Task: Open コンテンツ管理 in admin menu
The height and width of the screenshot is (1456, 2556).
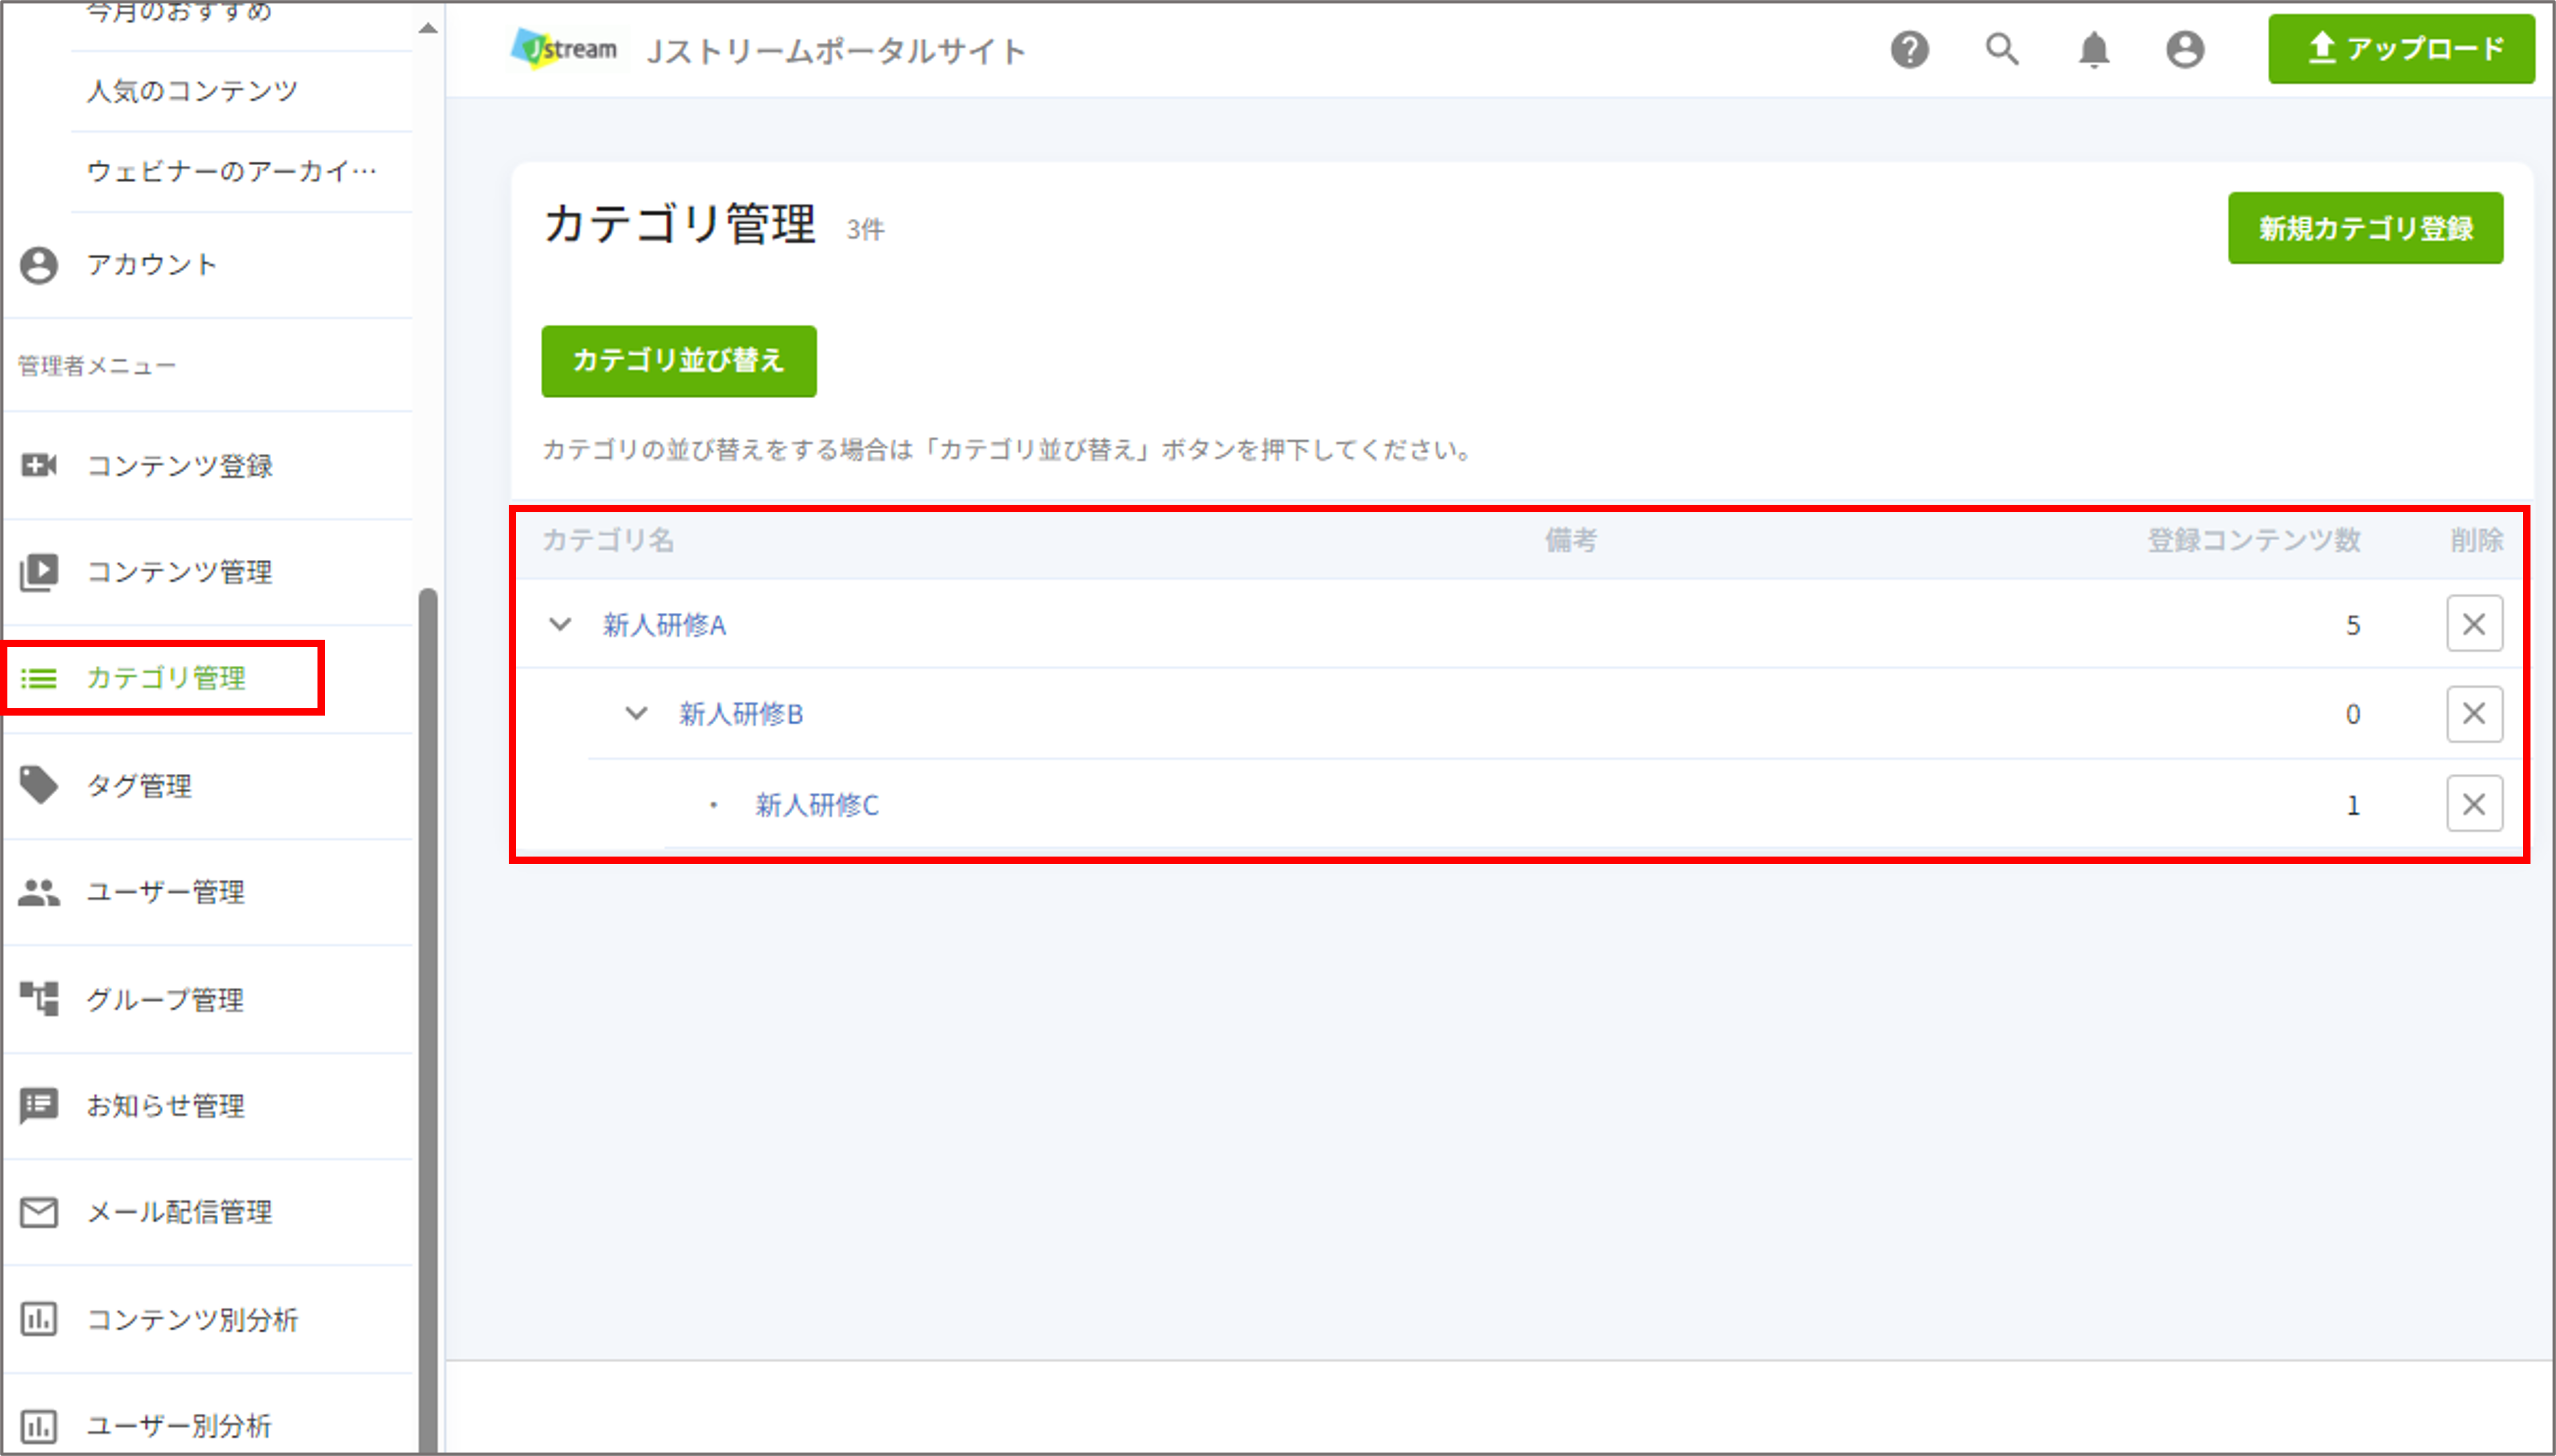Action: point(179,572)
